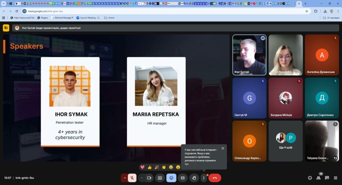The width and height of the screenshot is (342, 185).
Task: Send the thumbs up reaction
Action: (150, 167)
